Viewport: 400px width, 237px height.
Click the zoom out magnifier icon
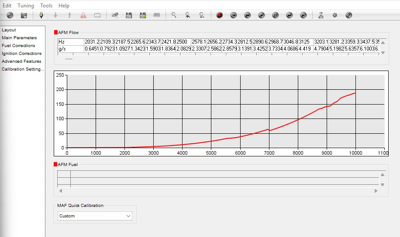pyautogui.click(x=202, y=15)
